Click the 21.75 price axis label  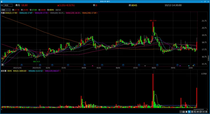(204, 21)
